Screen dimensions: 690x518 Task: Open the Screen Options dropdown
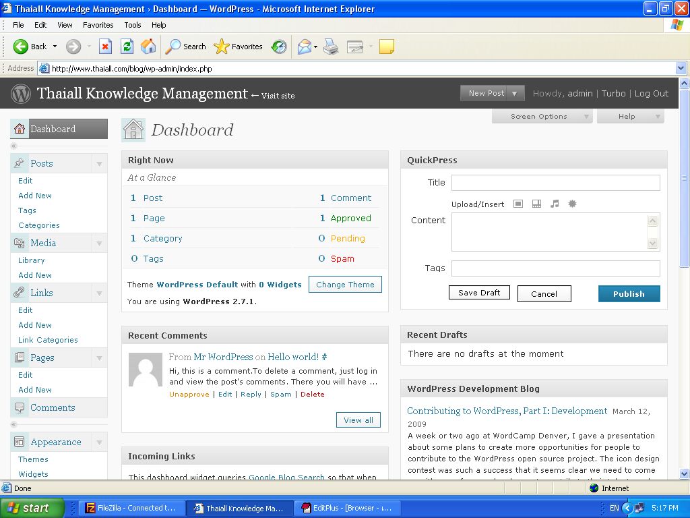coord(541,117)
